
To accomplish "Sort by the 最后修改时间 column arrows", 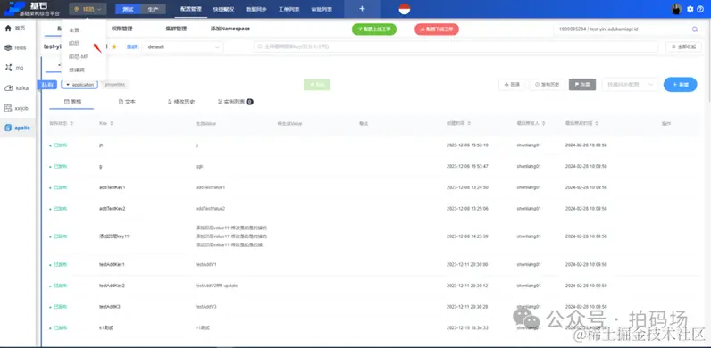I will pyautogui.click(x=597, y=123).
